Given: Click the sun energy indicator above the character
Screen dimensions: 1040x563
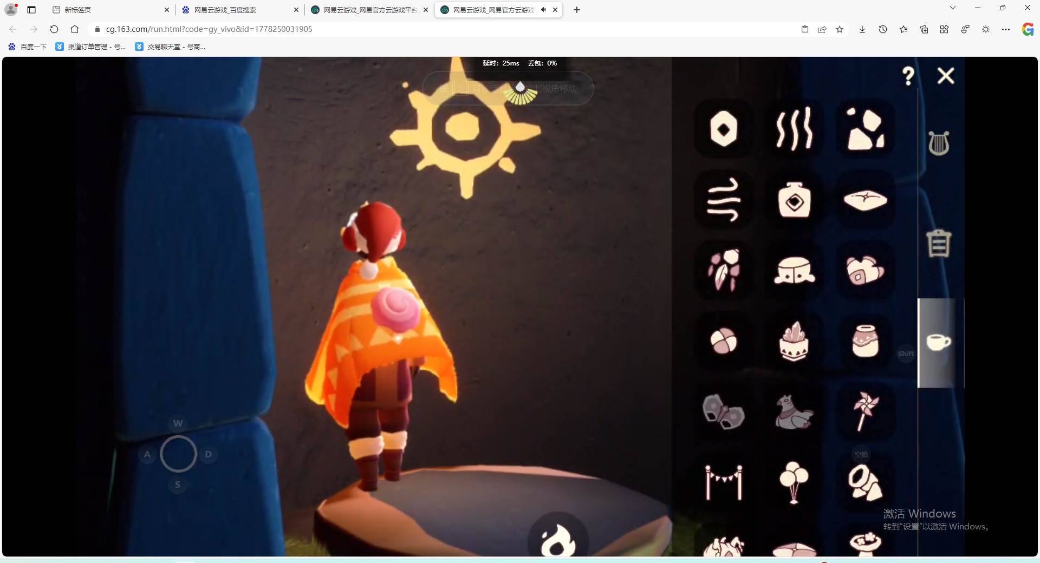Looking at the screenshot, I should click(x=520, y=93).
